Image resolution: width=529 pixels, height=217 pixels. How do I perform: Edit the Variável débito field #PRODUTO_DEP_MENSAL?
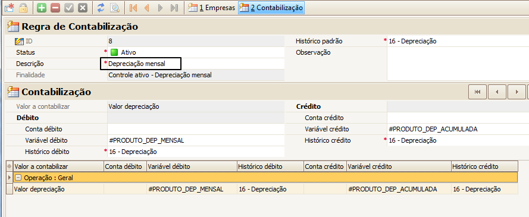tap(196, 140)
